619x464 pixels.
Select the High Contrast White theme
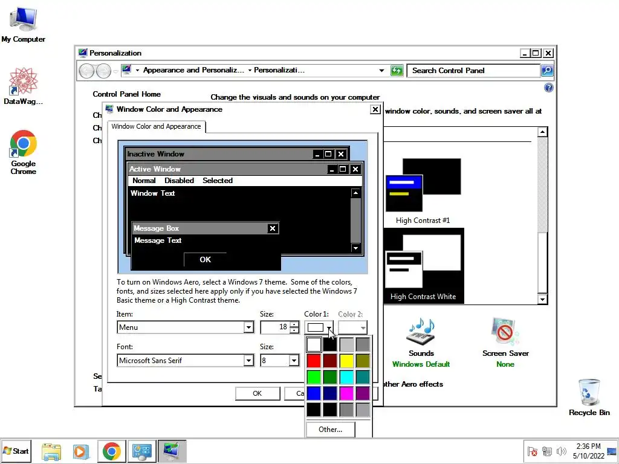423,266
